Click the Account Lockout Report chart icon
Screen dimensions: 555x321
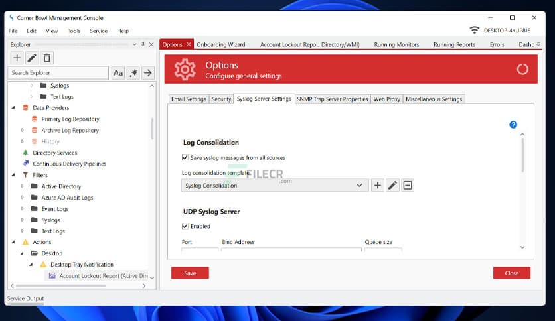click(52, 275)
